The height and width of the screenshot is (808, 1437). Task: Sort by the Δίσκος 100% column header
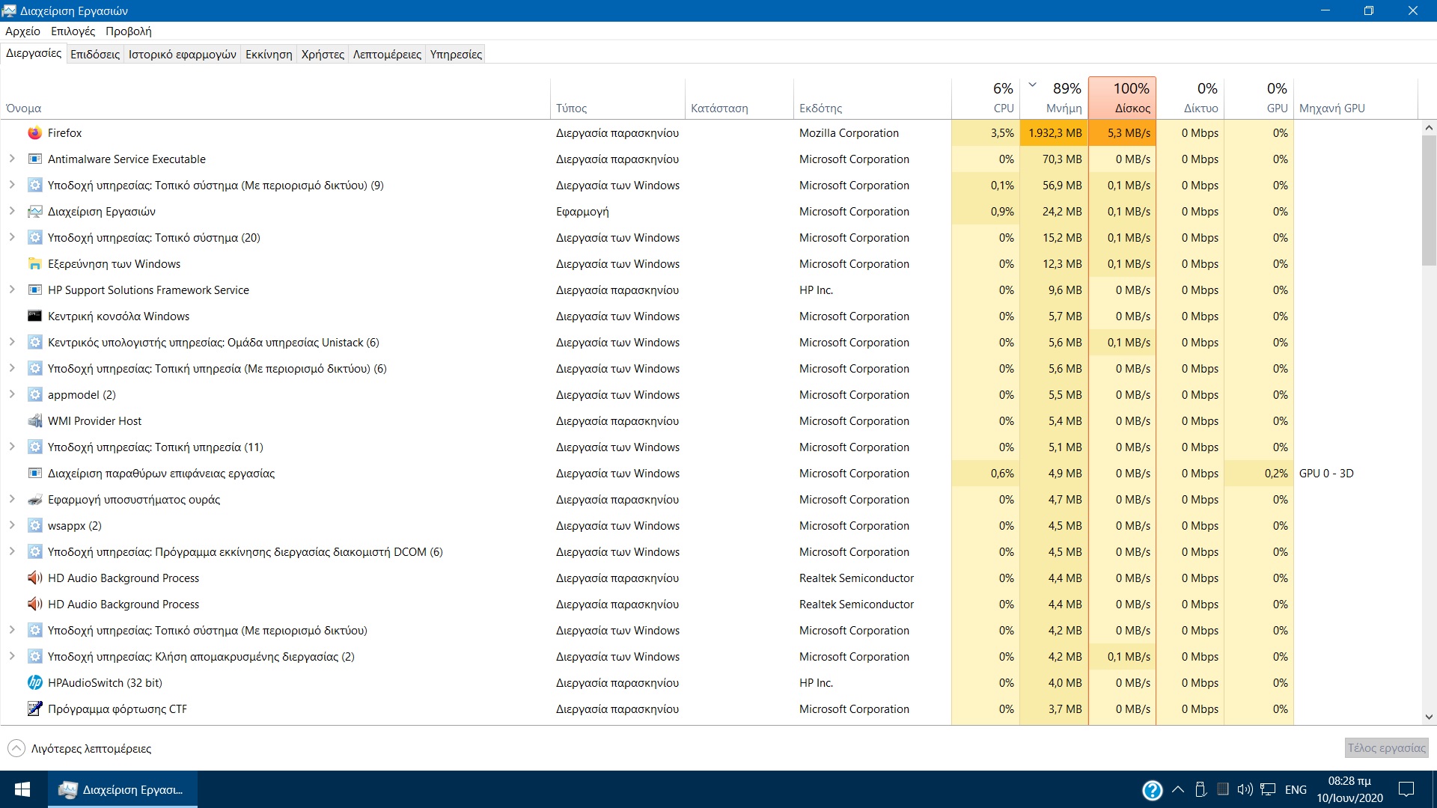point(1123,98)
